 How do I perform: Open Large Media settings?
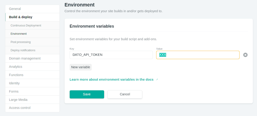32,100
